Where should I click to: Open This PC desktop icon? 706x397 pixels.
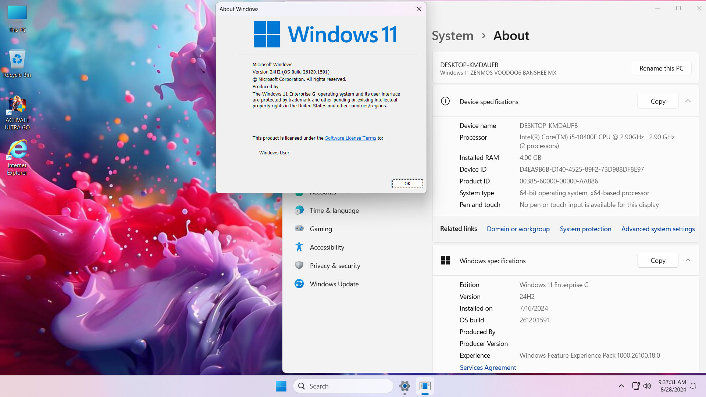[17, 18]
